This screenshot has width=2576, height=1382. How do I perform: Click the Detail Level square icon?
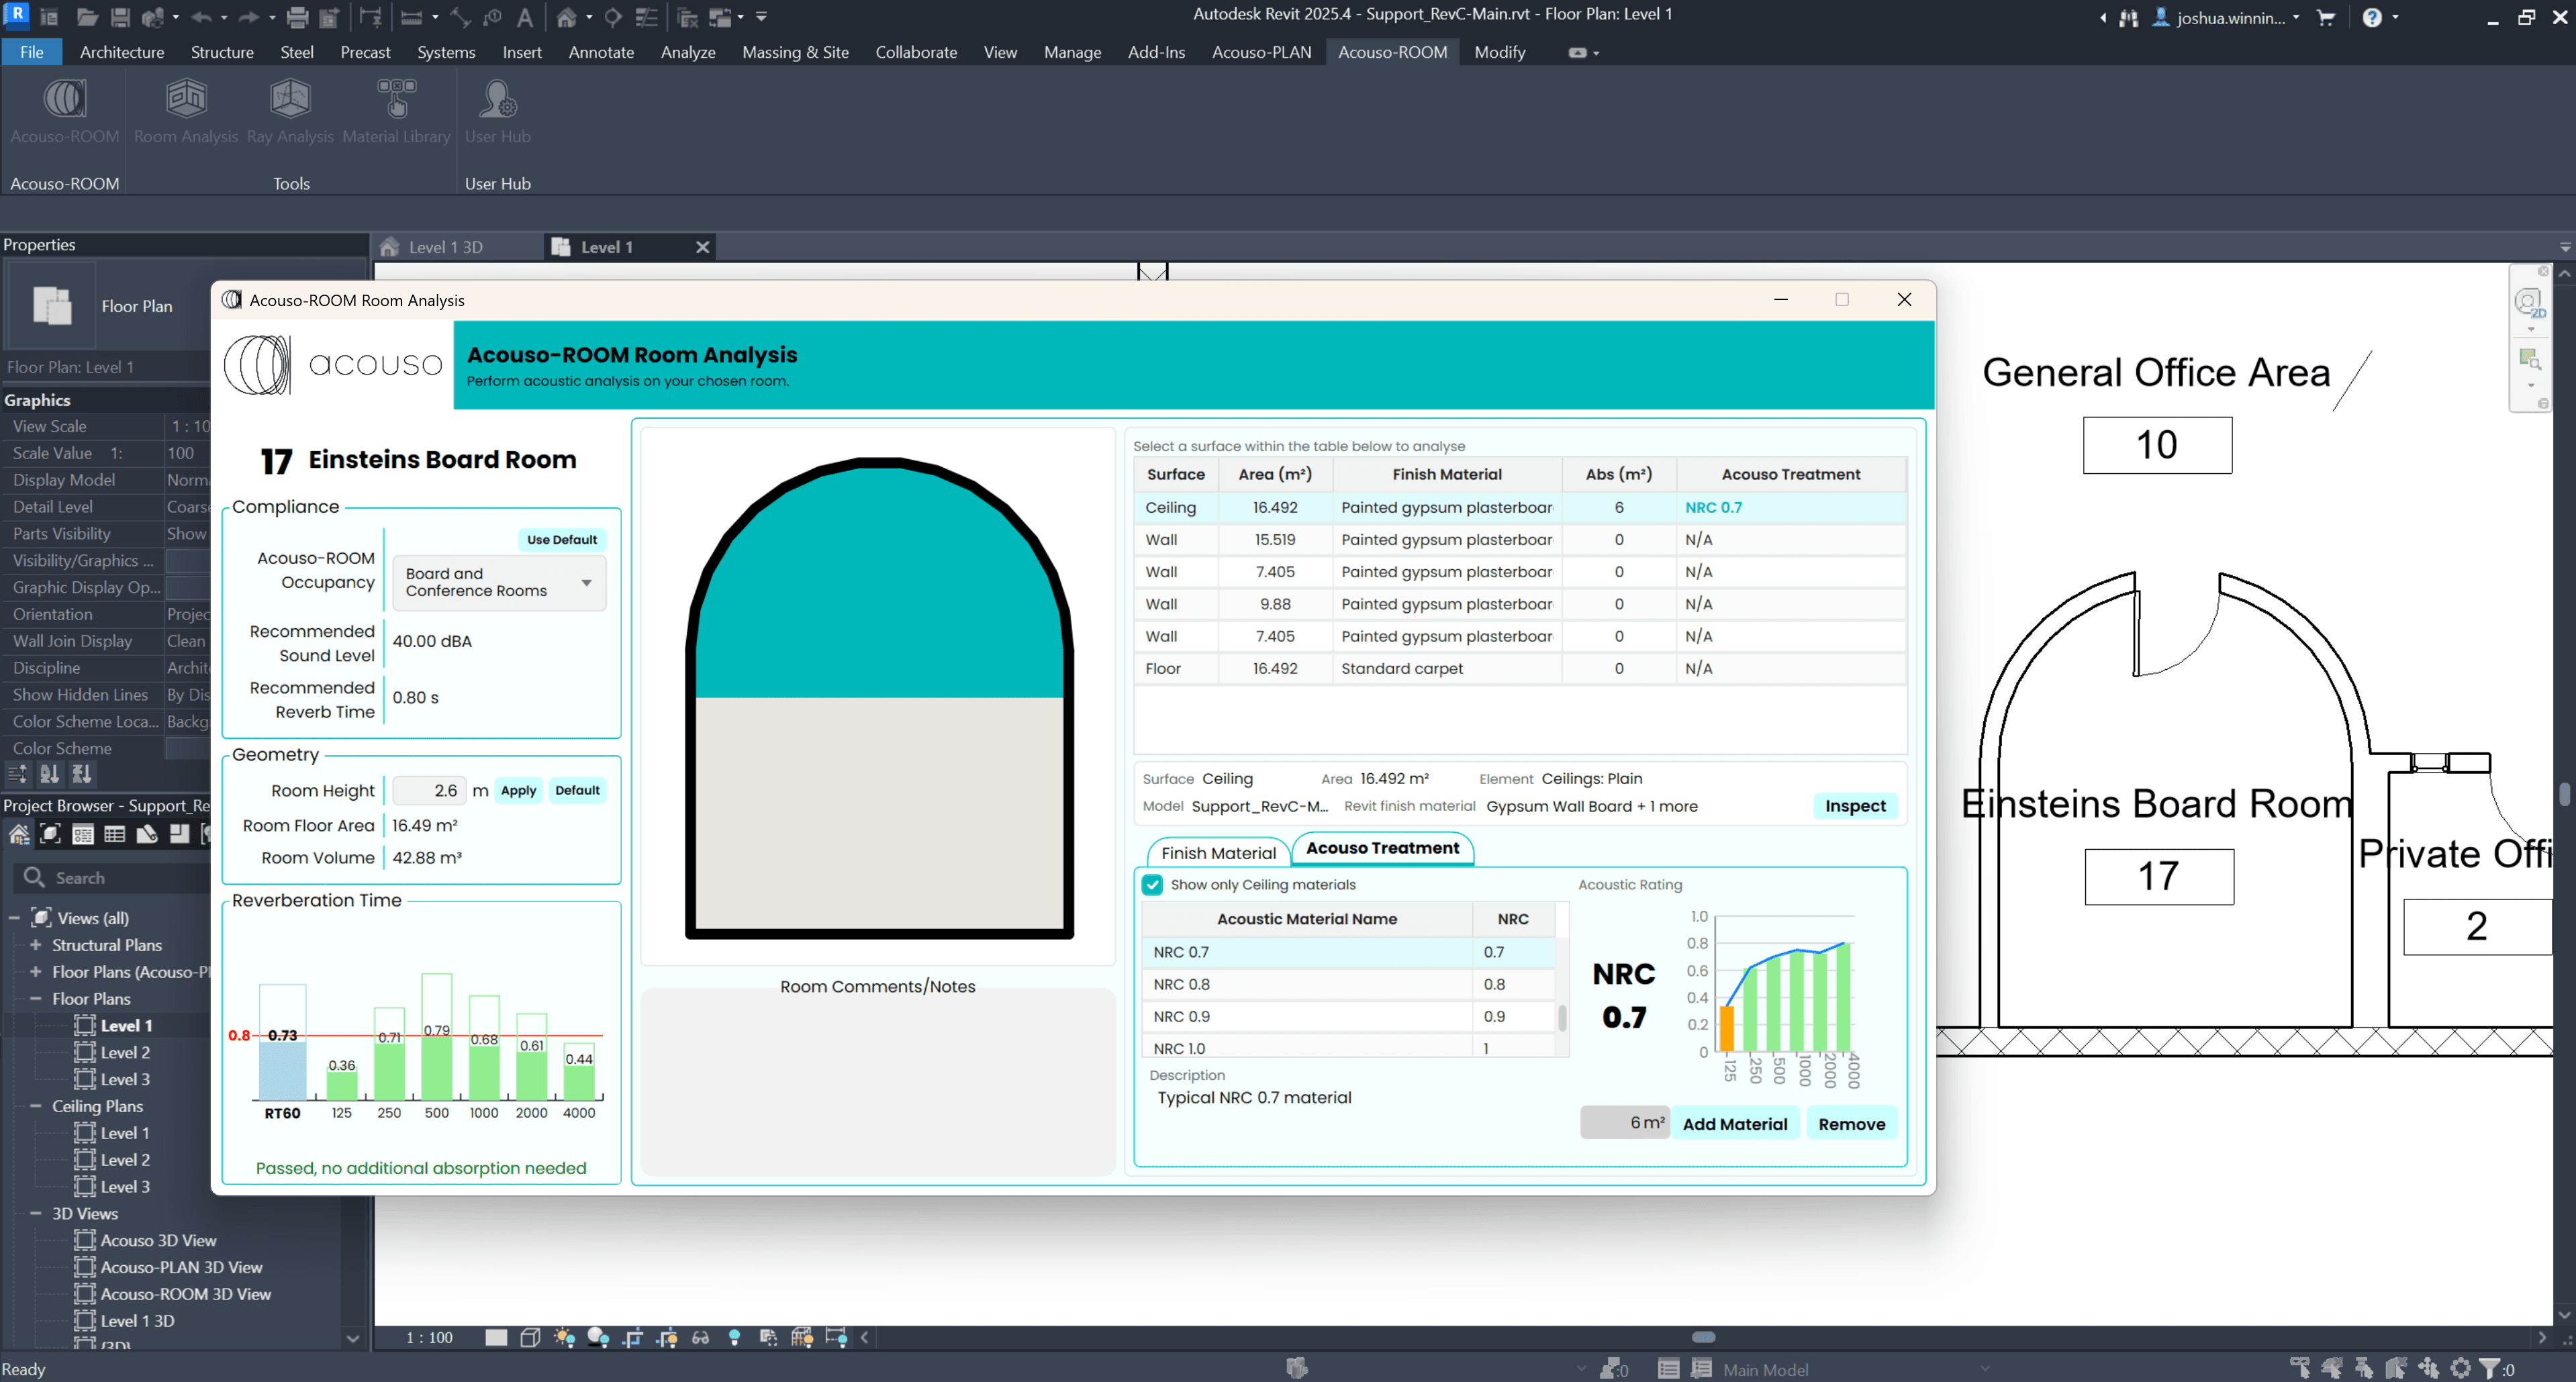(496, 1337)
